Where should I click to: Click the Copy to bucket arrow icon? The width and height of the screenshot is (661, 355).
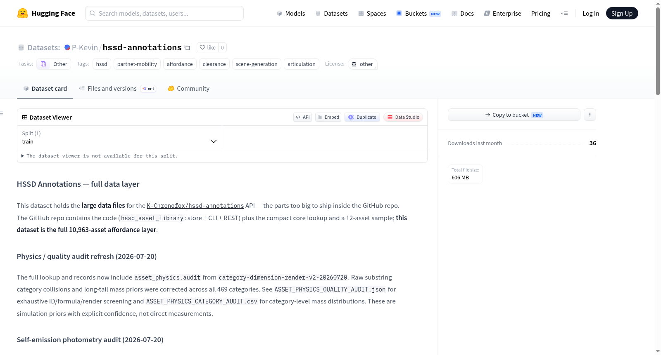pyautogui.click(x=488, y=115)
